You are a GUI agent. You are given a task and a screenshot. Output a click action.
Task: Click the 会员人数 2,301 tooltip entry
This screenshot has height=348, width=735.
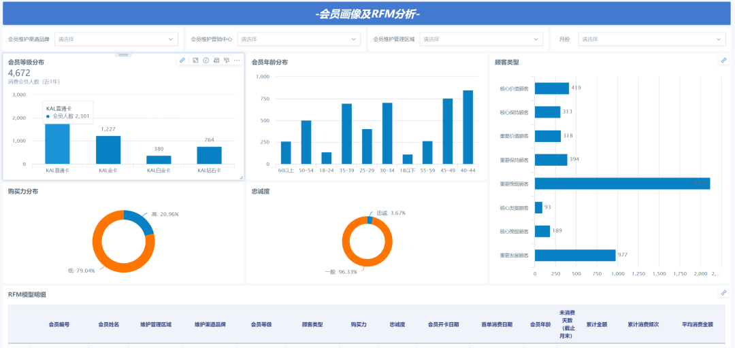(67, 116)
